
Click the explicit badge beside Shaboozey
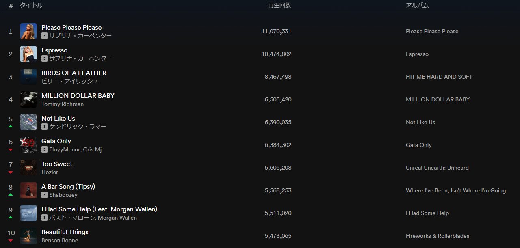[x=44, y=195]
